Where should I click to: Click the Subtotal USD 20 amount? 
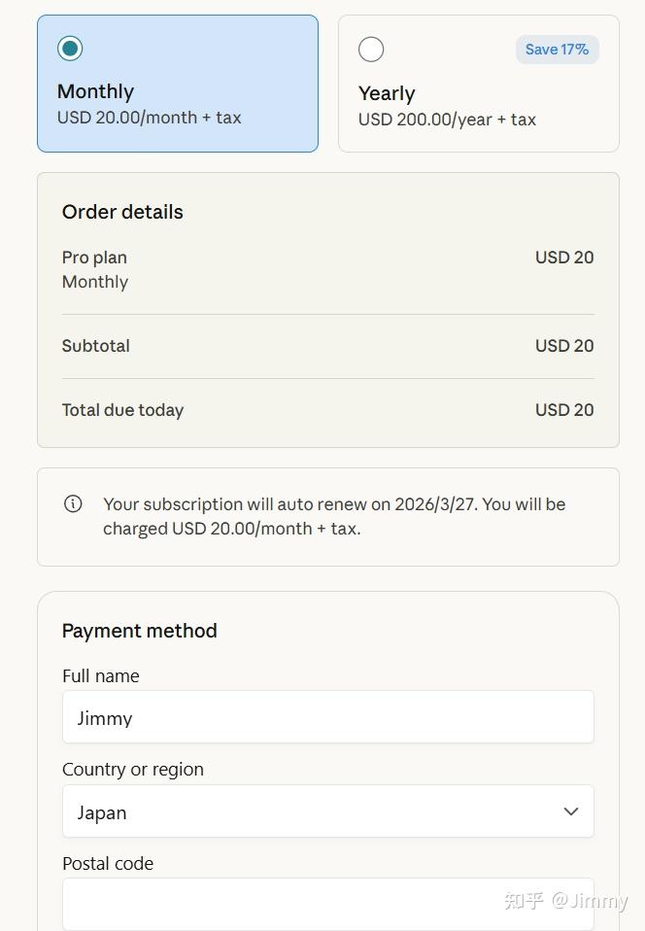[564, 346]
